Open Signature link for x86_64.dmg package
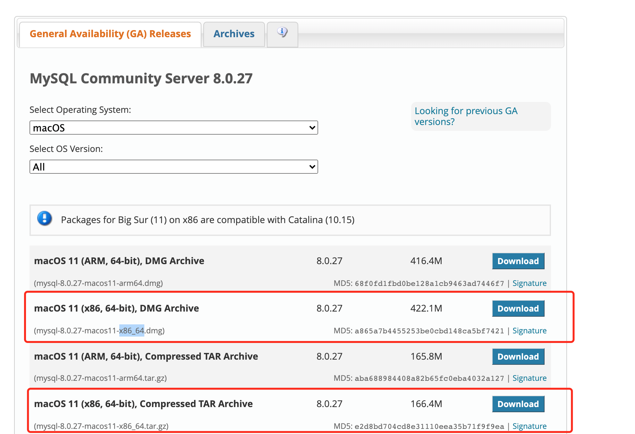The height and width of the screenshot is (434, 635). 529,330
